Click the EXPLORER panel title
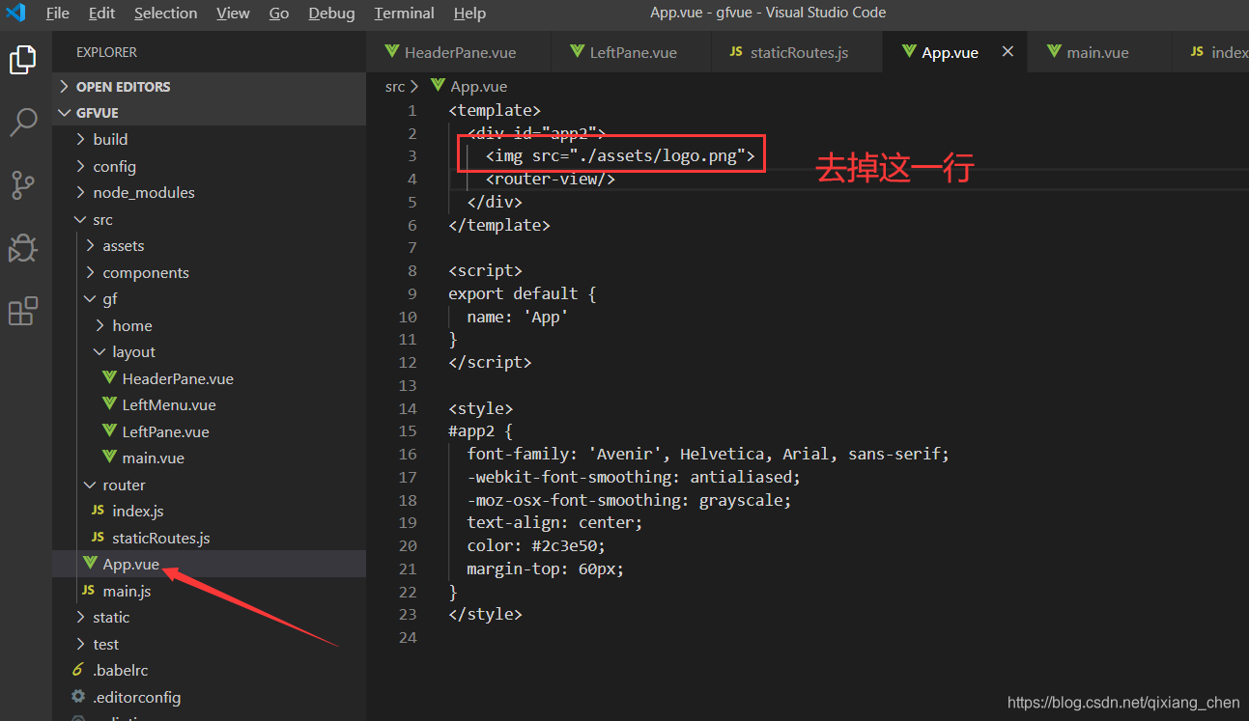Image resolution: width=1249 pixels, height=721 pixels. (106, 52)
